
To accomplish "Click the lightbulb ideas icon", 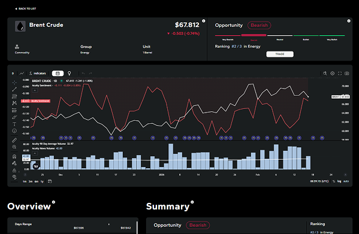I will [69, 74].
